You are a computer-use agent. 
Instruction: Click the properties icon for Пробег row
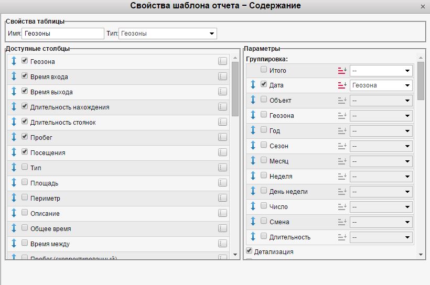222,137
